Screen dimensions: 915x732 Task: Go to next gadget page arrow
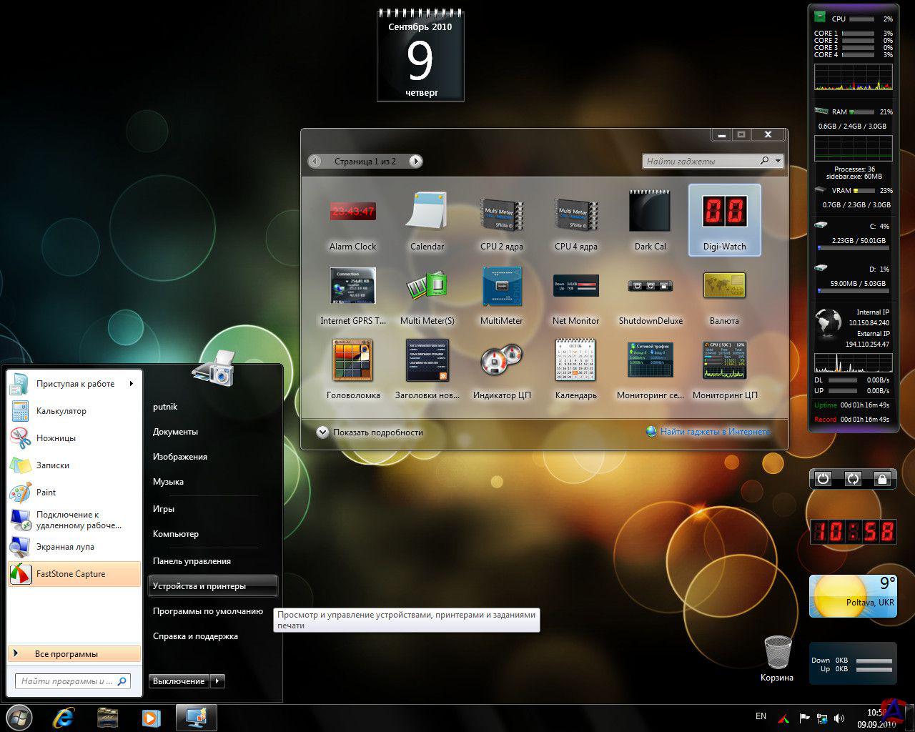pyautogui.click(x=415, y=162)
